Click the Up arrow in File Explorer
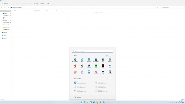 point(8,7)
